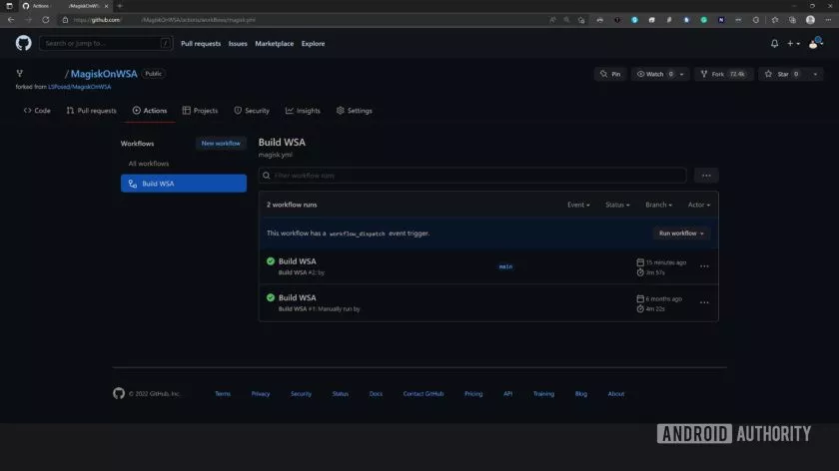Switch to the Settings tab

pos(354,111)
